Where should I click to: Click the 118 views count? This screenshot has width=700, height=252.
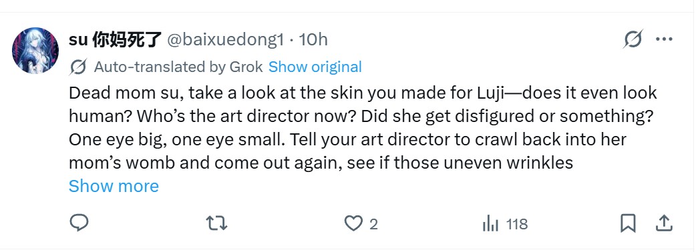pyautogui.click(x=517, y=224)
